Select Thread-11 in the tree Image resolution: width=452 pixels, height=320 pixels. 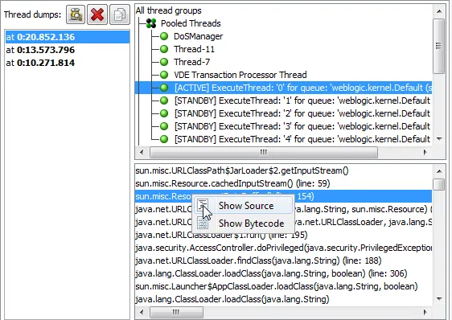[194, 49]
